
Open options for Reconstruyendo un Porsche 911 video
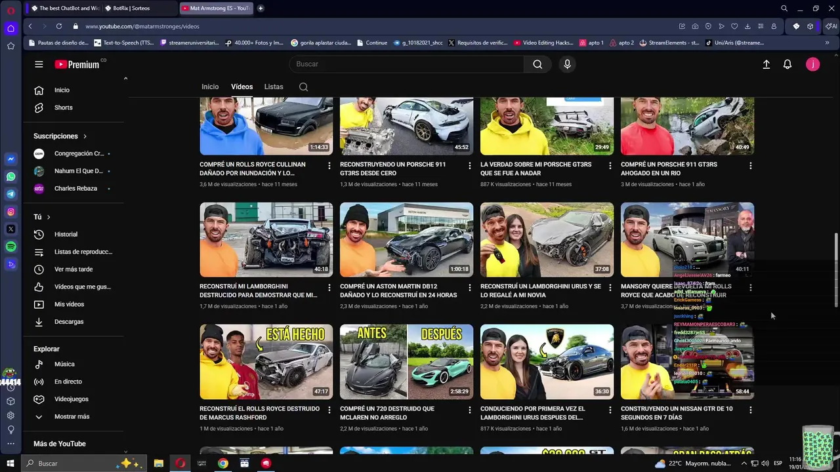(x=469, y=166)
